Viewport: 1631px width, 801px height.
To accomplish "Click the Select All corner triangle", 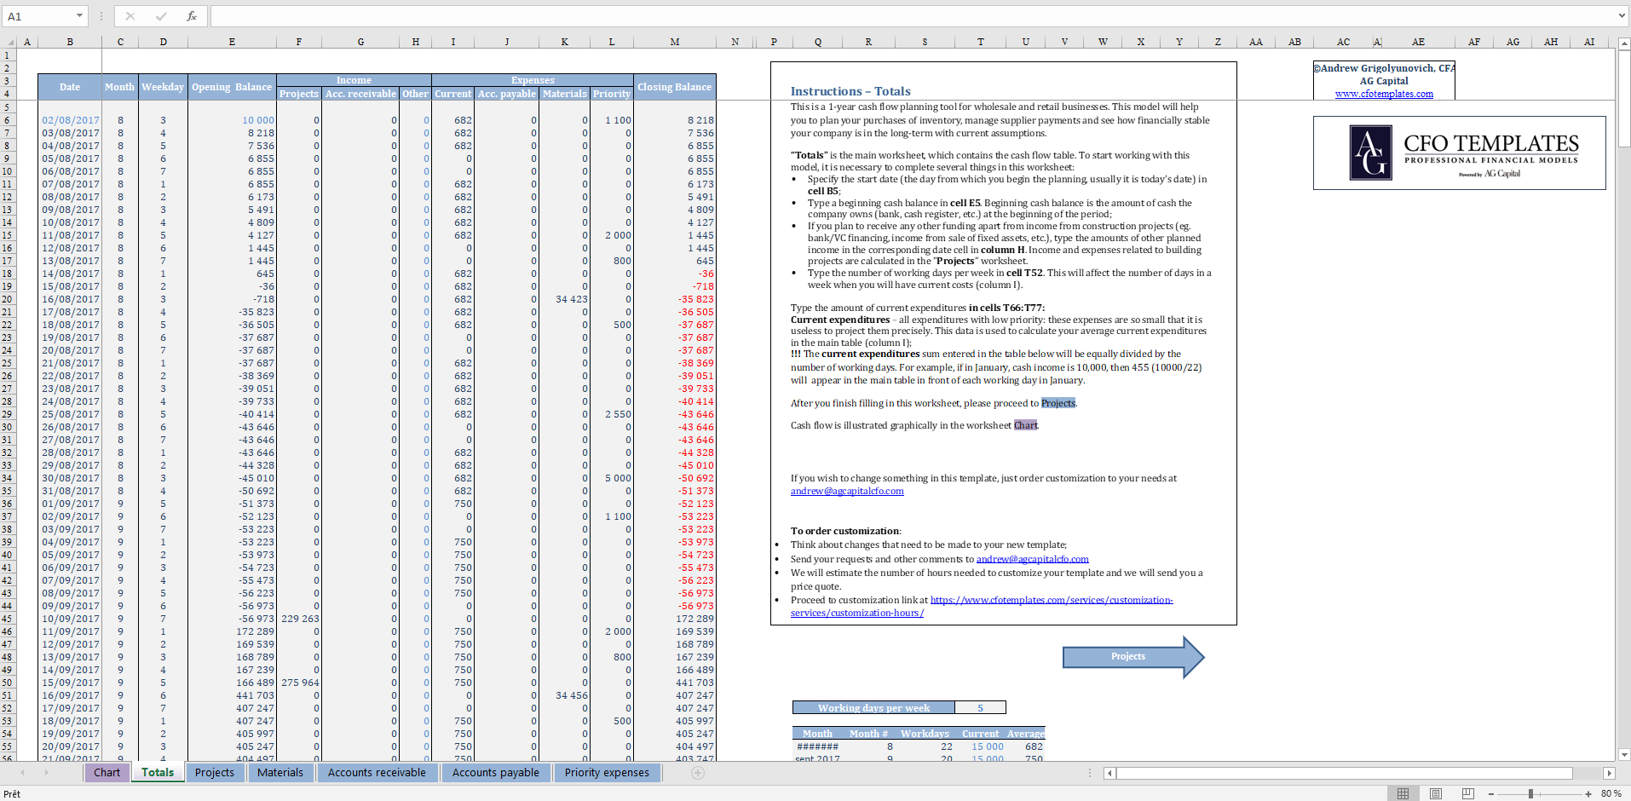I will coord(10,42).
